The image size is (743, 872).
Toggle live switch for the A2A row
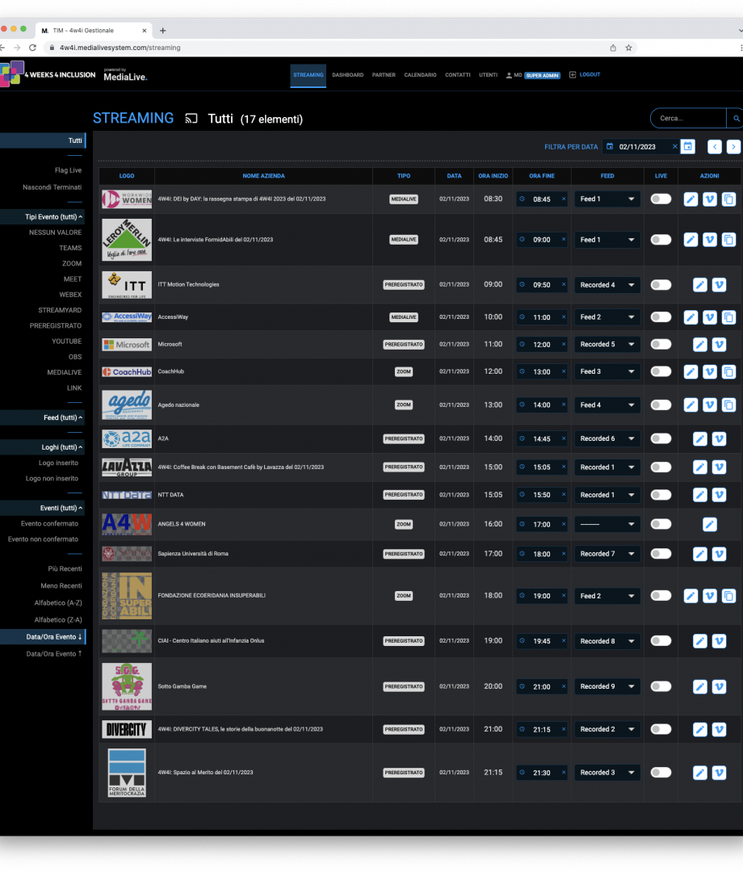point(661,438)
